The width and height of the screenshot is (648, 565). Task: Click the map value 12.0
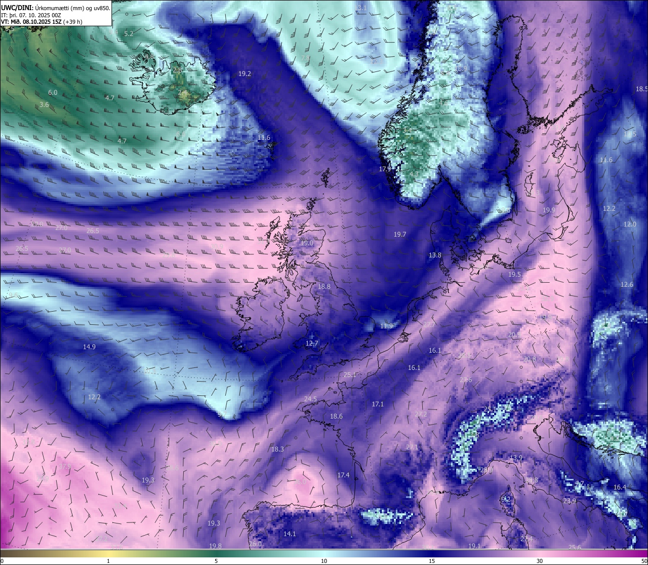tap(630, 224)
